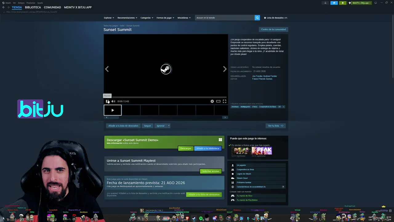Show next media with right arrow on video
This screenshot has width=394, height=222.
coord(225,69)
